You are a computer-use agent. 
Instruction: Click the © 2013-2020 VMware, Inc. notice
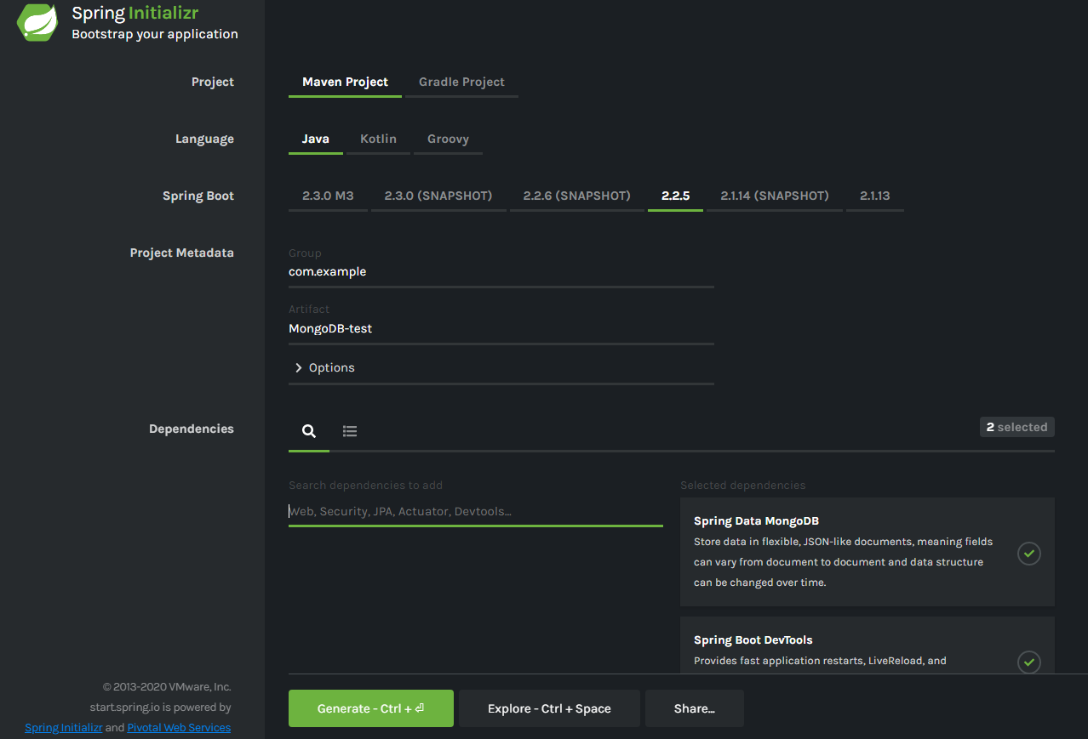coord(167,687)
